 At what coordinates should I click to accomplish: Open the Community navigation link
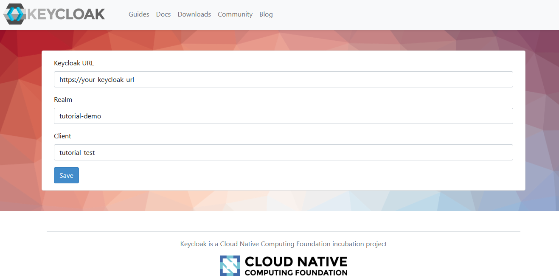click(x=235, y=14)
